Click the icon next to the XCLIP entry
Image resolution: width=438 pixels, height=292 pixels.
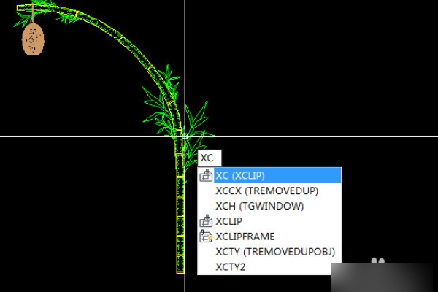pyautogui.click(x=206, y=221)
